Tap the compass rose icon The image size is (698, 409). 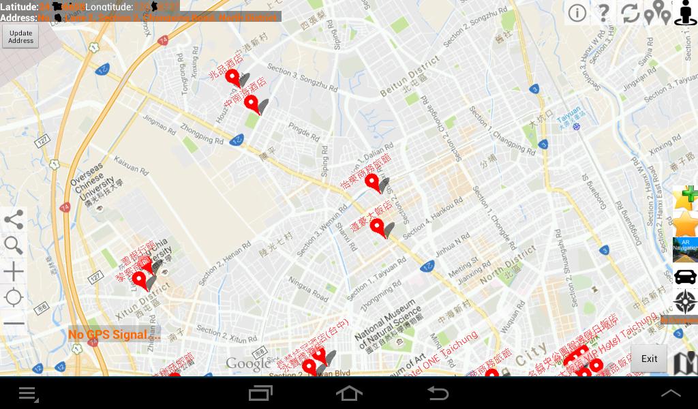[685, 302]
